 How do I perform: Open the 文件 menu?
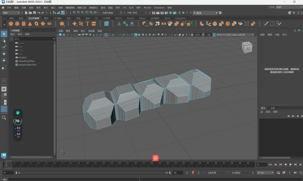coord(9,8)
